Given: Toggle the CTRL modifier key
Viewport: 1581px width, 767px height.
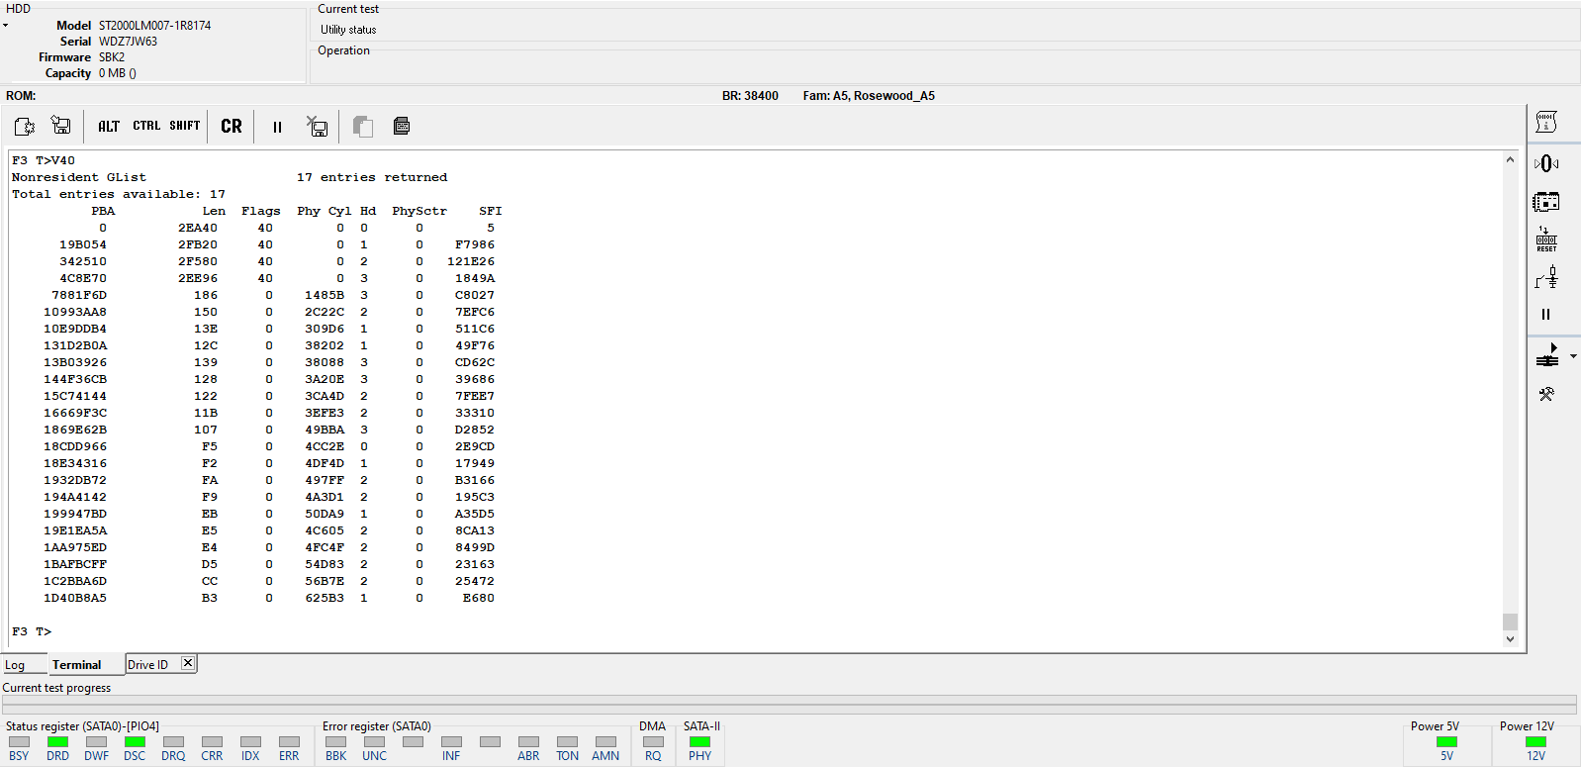Looking at the screenshot, I should (x=146, y=126).
